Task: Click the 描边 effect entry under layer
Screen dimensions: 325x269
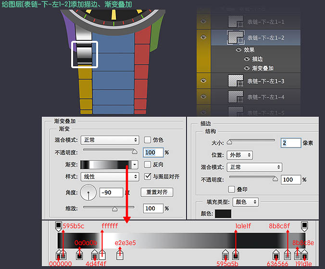Action: (257, 59)
